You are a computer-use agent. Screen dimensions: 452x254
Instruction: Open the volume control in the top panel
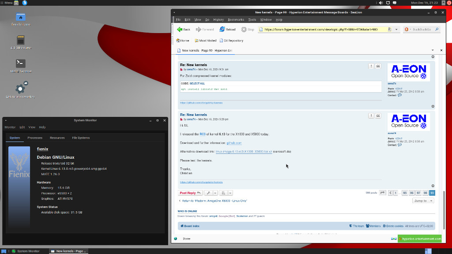point(381,3)
